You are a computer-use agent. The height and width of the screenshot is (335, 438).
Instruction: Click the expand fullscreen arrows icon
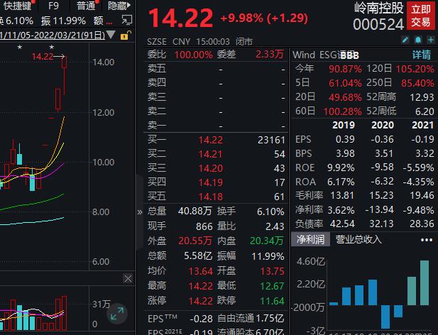[117, 314]
